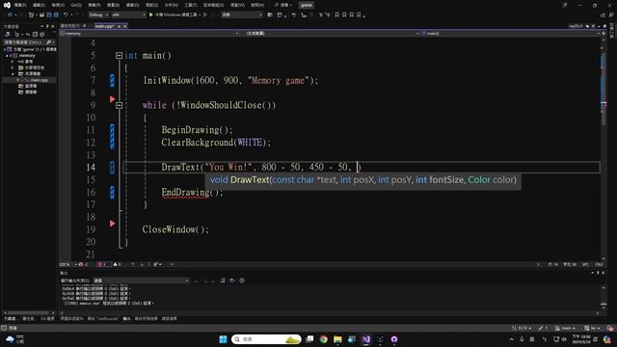This screenshot has width=617, height=347.
Task: Toggle auto-hide pin on Solution Explorer
Action: [47, 26]
